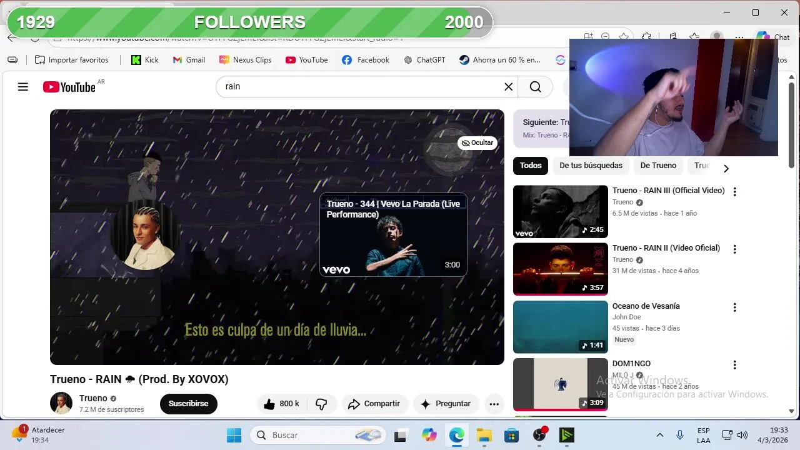Hide end screen cards with Ocultar
This screenshot has height=450, width=800.
[477, 142]
